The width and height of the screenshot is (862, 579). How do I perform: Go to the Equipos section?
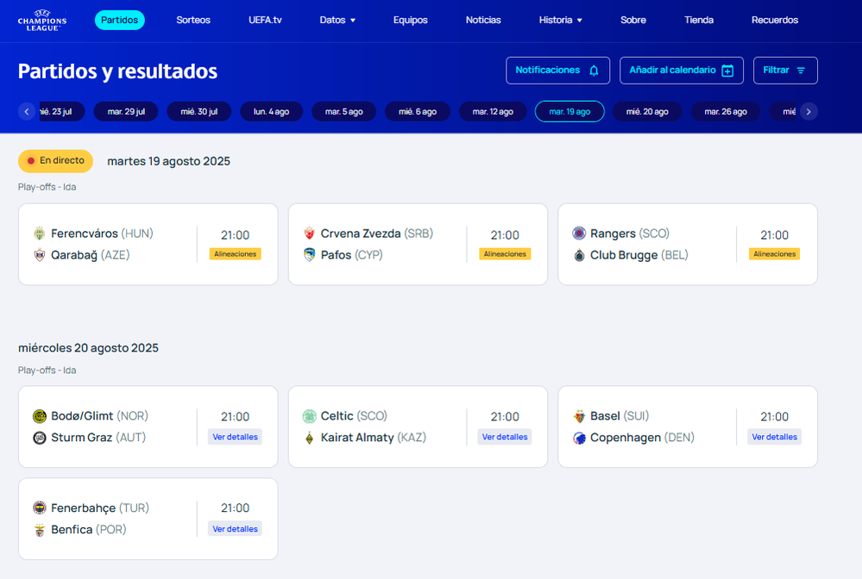point(410,20)
